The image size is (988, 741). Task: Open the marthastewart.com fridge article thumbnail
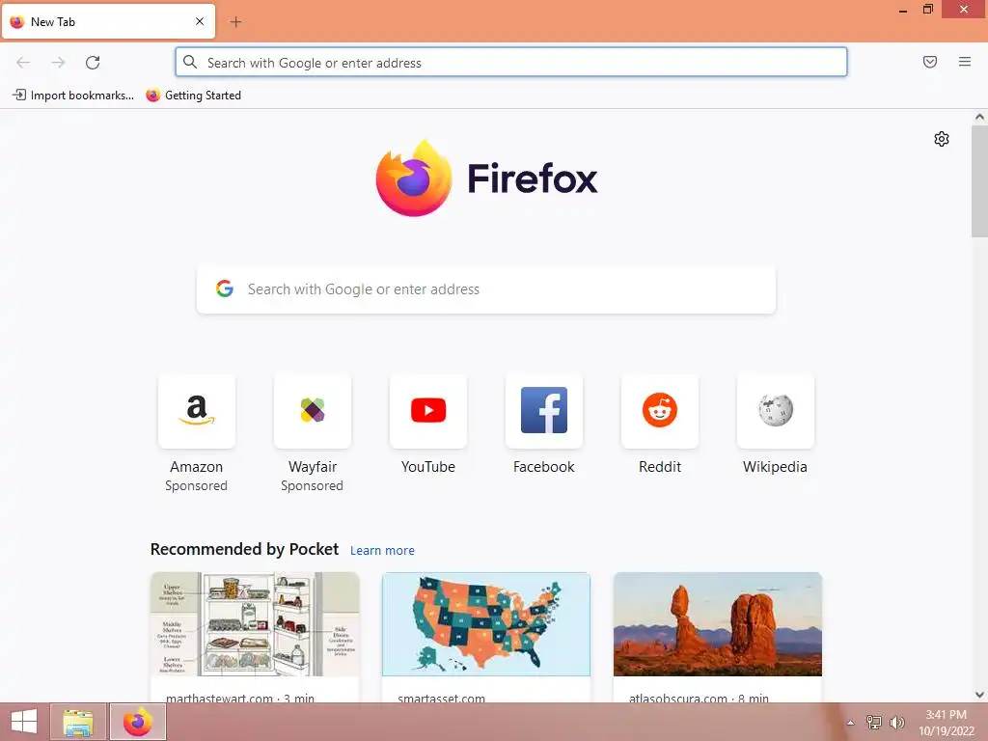coord(255,624)
